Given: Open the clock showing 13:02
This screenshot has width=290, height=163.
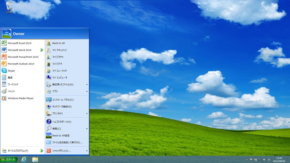Looking at the screenshot, I should (x=279, y=159).
